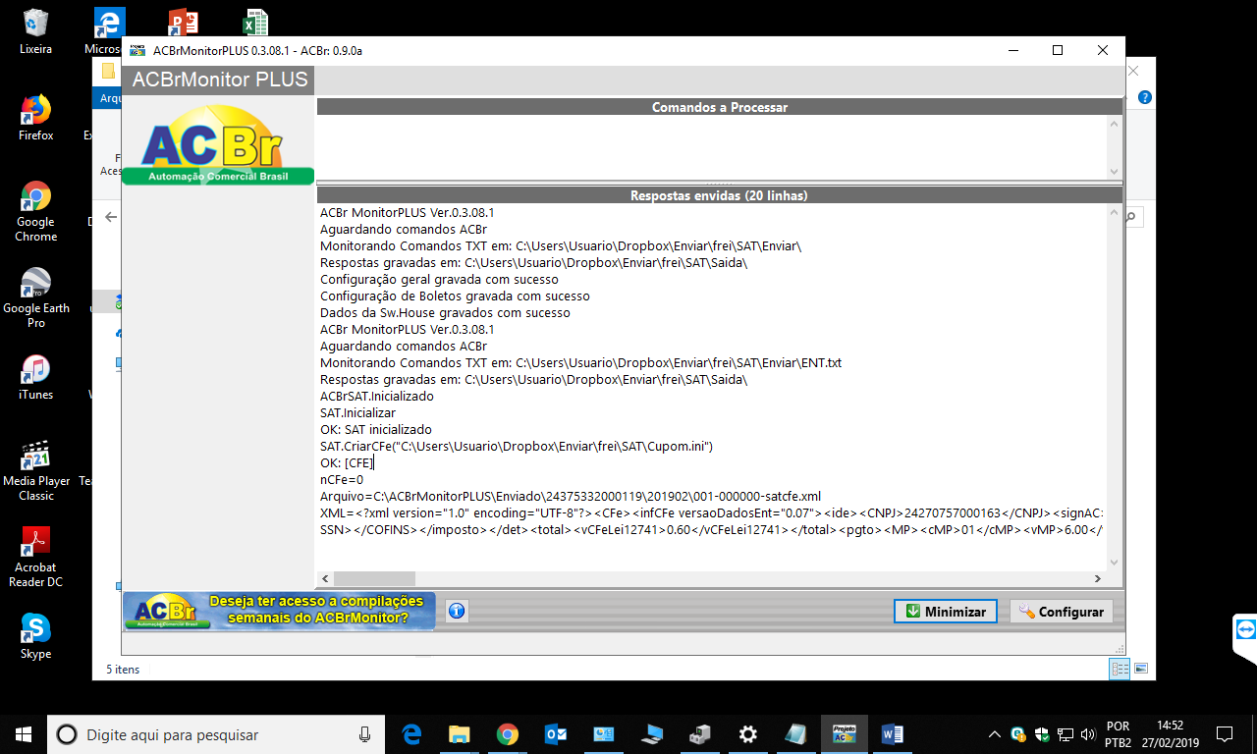This screenshot has width=1257, height=754.
Task: Launch Firefox from the desktop shortcut
Action: click(x=36, y=118)
